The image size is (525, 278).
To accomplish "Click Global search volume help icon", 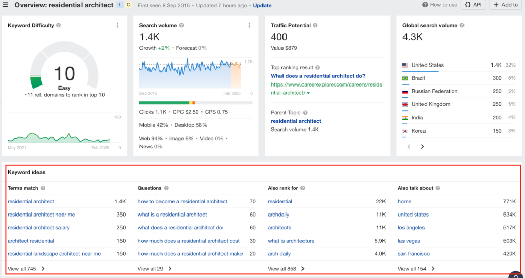I will [x=462, y=25].
